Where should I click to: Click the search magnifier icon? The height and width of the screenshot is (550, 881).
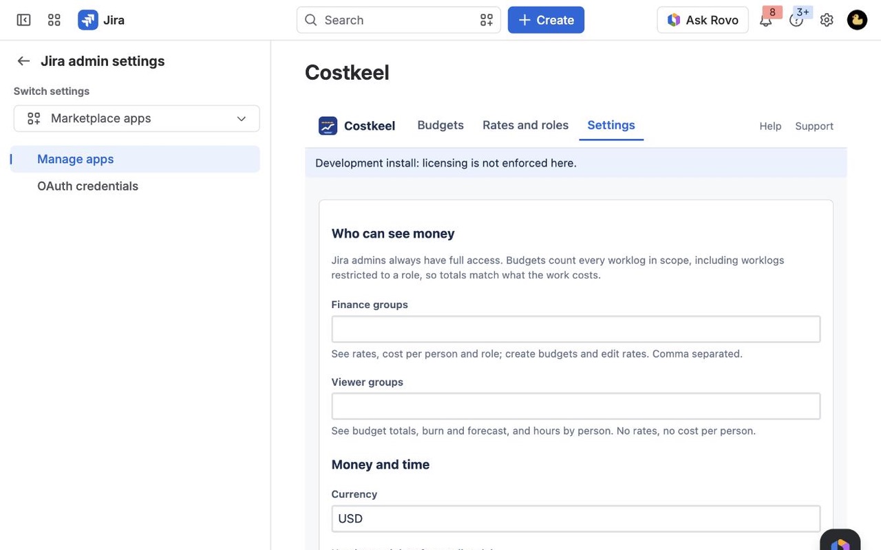[311, 20]
